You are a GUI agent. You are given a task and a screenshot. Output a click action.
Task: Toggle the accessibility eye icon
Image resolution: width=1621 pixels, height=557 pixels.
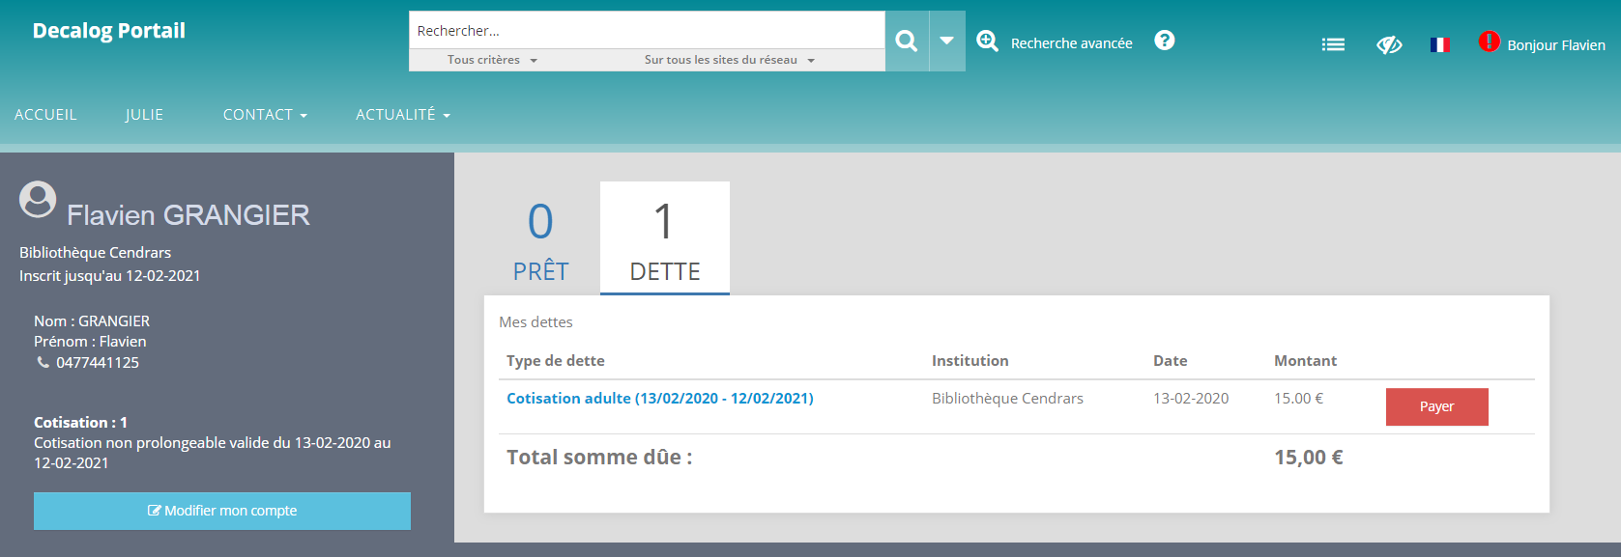click(x=1389, y=44)
